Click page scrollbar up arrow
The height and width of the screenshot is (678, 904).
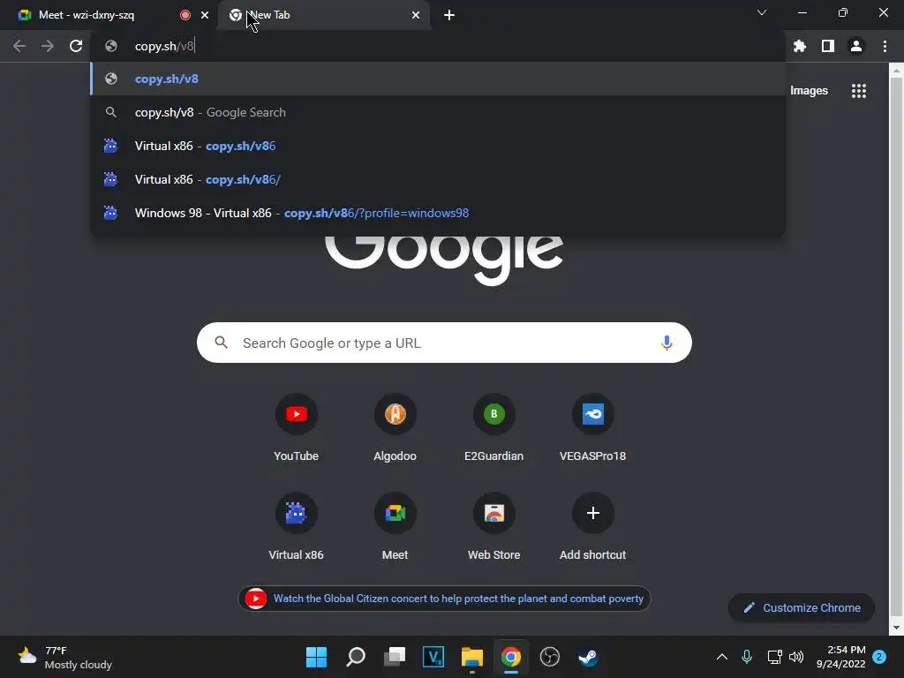point(896,72)
